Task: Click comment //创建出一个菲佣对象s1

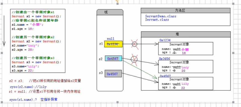Action: (x=33, y=12)
